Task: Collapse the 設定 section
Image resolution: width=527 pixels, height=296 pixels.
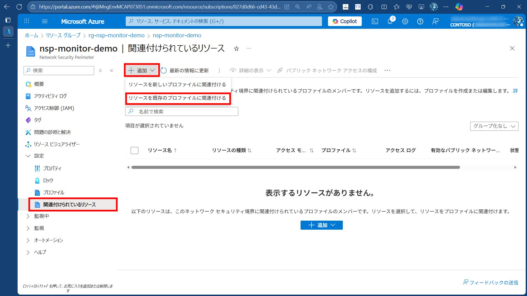Action: pos(28,156)
